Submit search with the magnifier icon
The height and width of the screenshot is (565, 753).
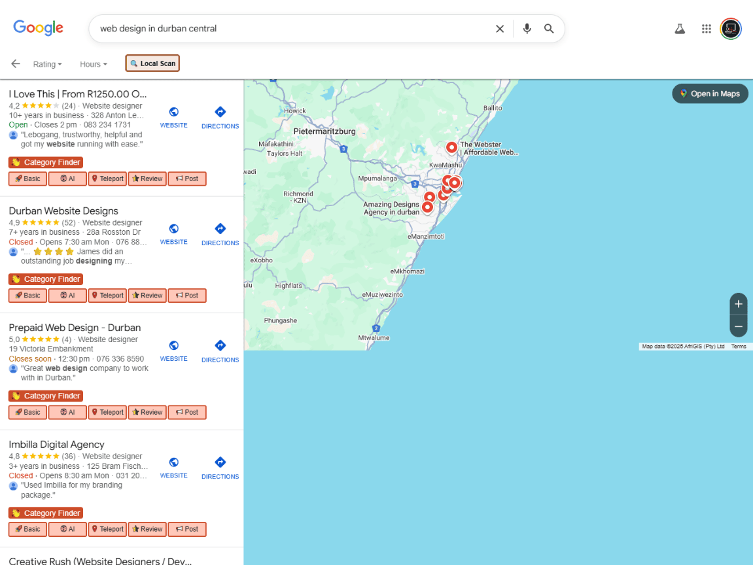pyautogui.click(x=549, y=29)
